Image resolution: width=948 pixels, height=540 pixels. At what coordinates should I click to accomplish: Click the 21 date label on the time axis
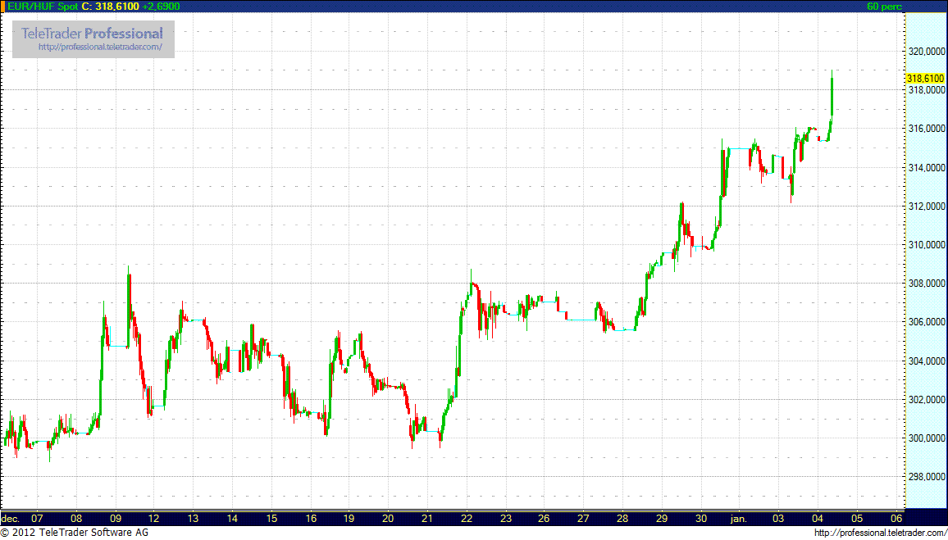click(427, 518)
